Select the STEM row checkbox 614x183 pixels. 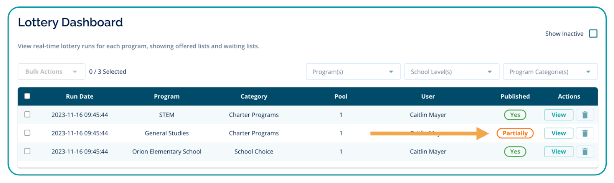(x=27, y=114)
